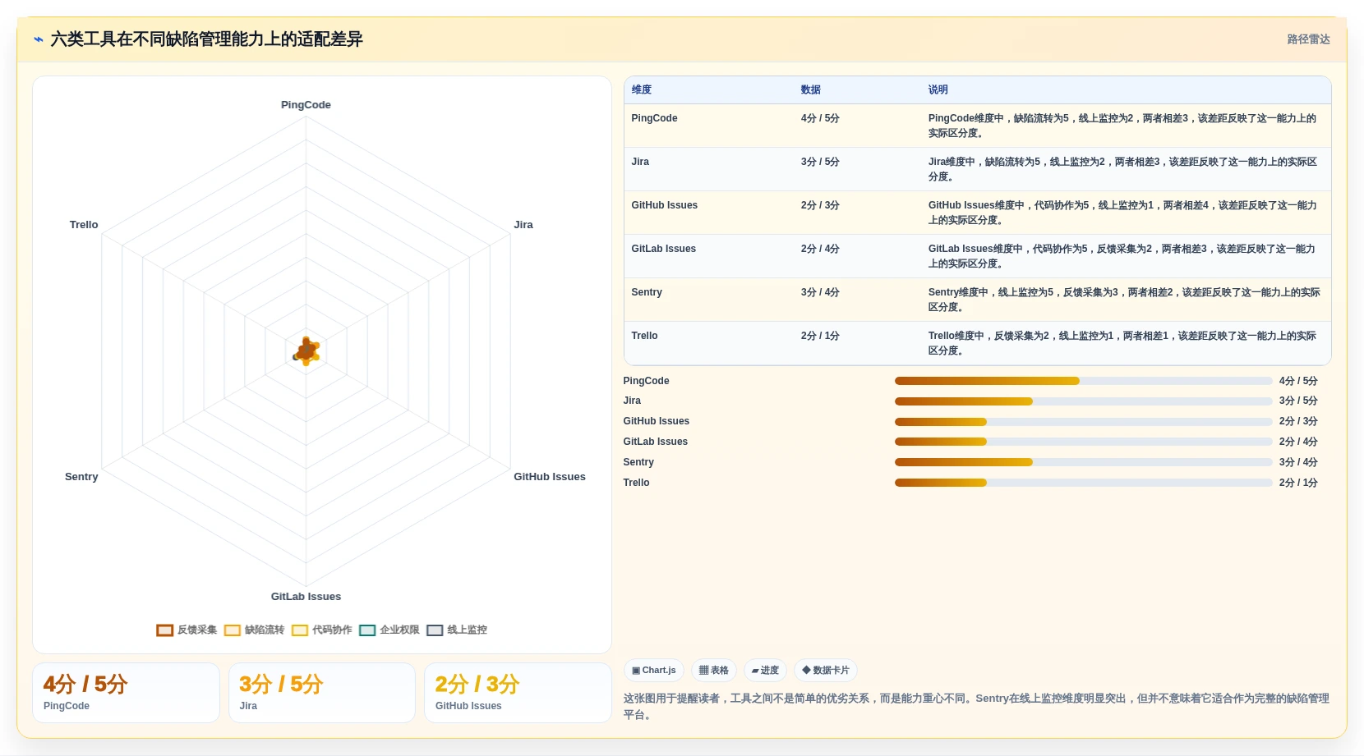Viewport: 1364px width, 756px height.
Task: Click the 说明 column header
Action: (938, 90)
